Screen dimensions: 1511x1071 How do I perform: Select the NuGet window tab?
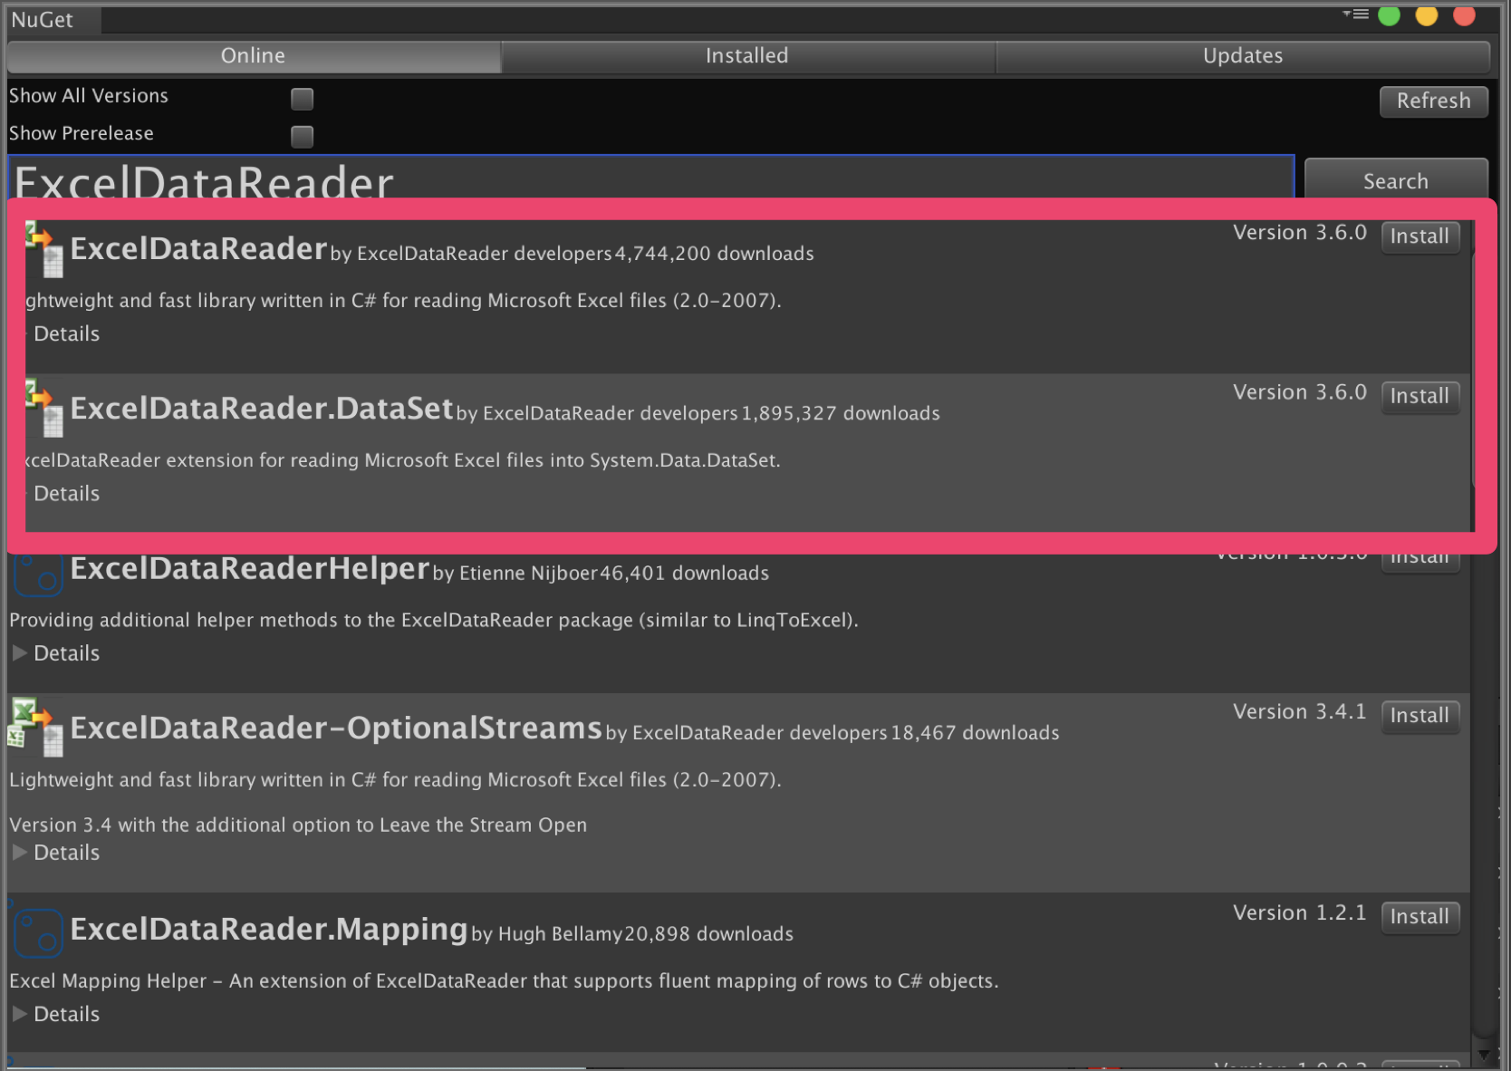click(53, 19)
